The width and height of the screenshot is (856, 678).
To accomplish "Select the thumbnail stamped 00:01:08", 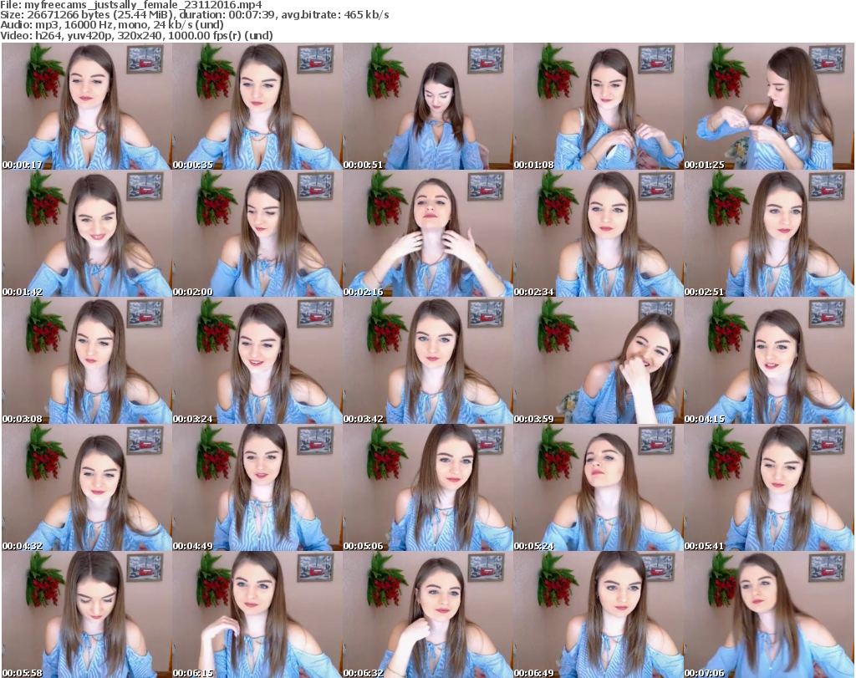I will pos(599,106).
